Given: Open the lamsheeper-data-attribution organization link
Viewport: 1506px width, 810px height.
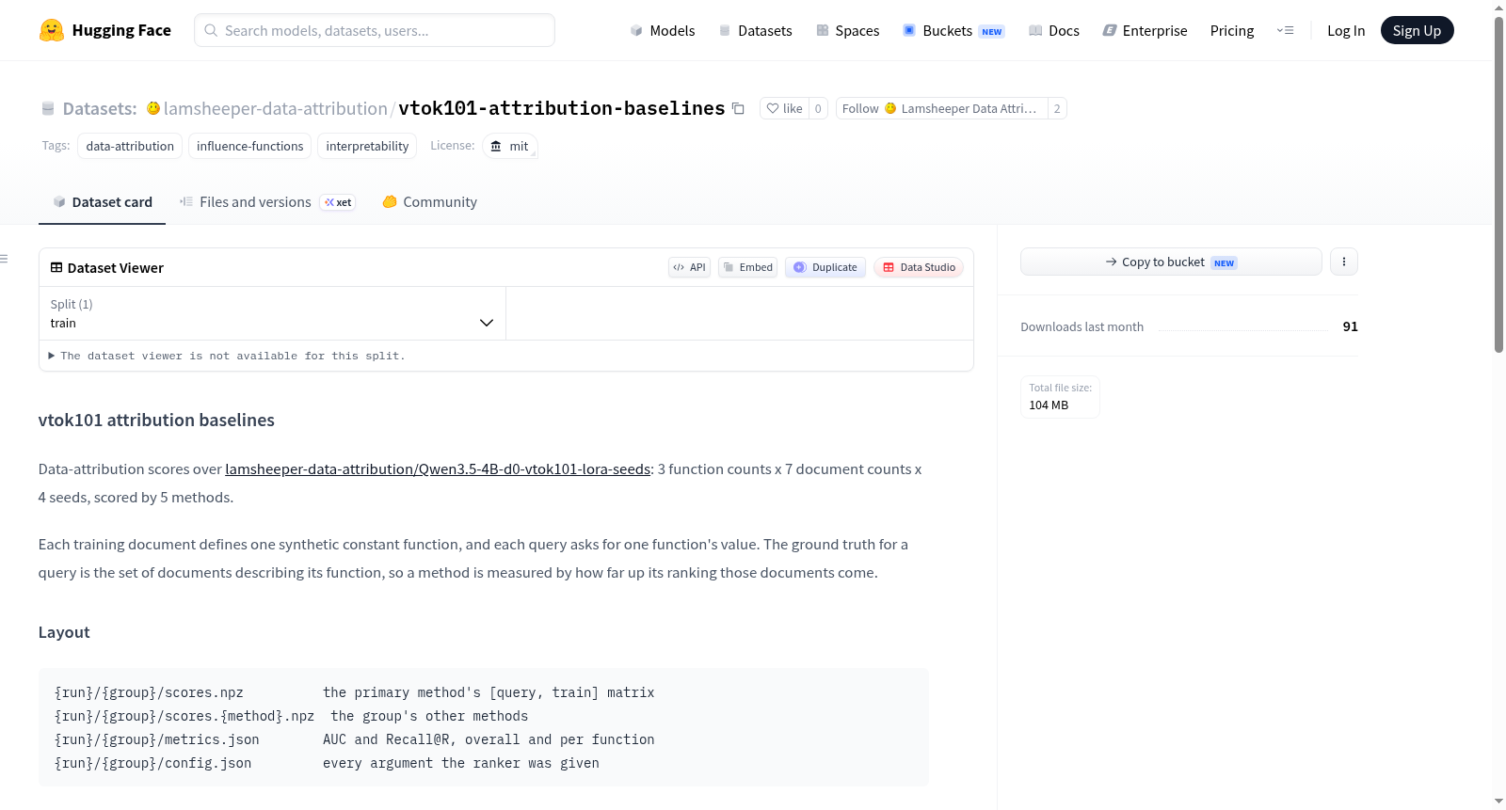Looking at the screenshot, I should [x=275, y=109].
